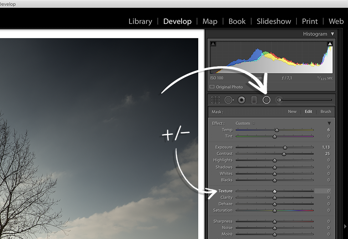
Task: Click the Dehaze slider handle
Action: (x=275, y=204)
